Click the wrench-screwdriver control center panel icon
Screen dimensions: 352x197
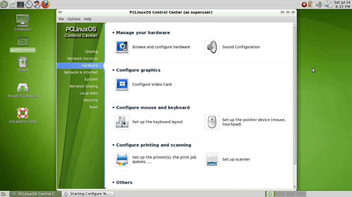pyautogui.click(x=29, y=4)
